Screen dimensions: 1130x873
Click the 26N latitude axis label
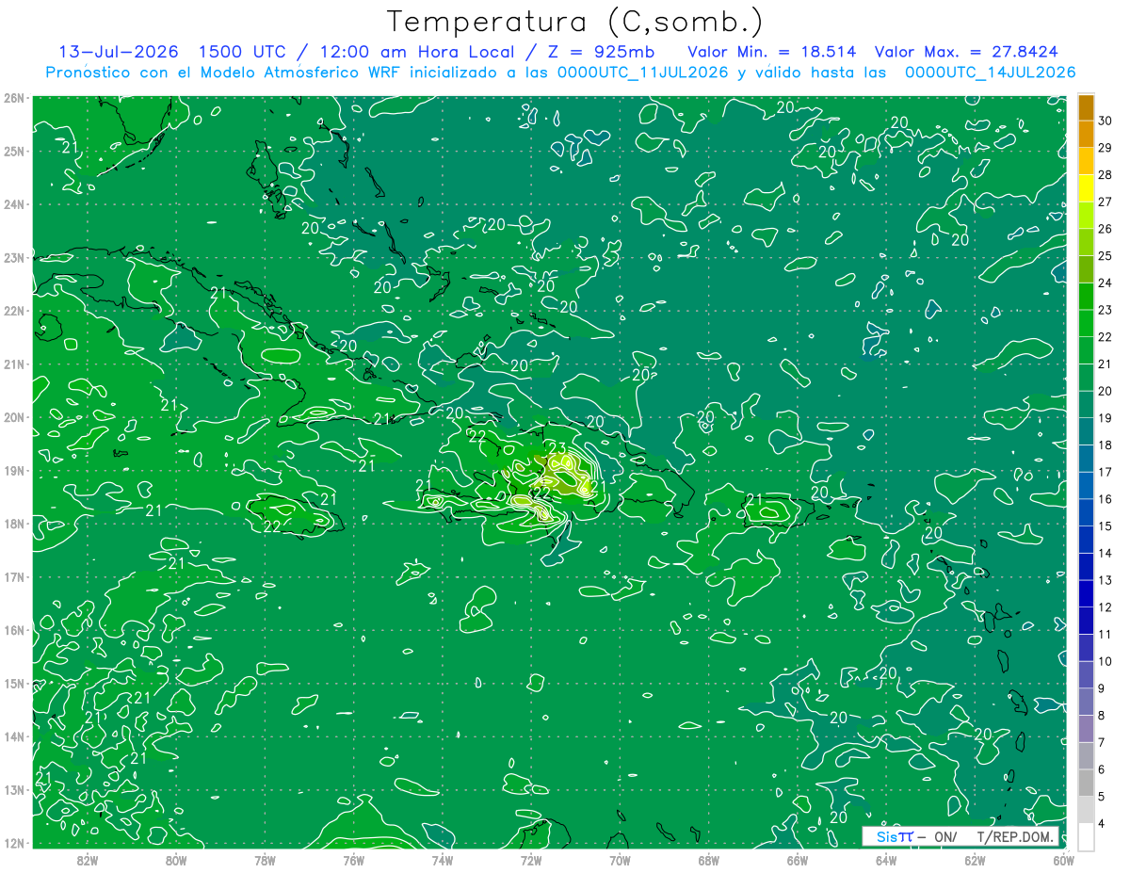coord(13,98)
